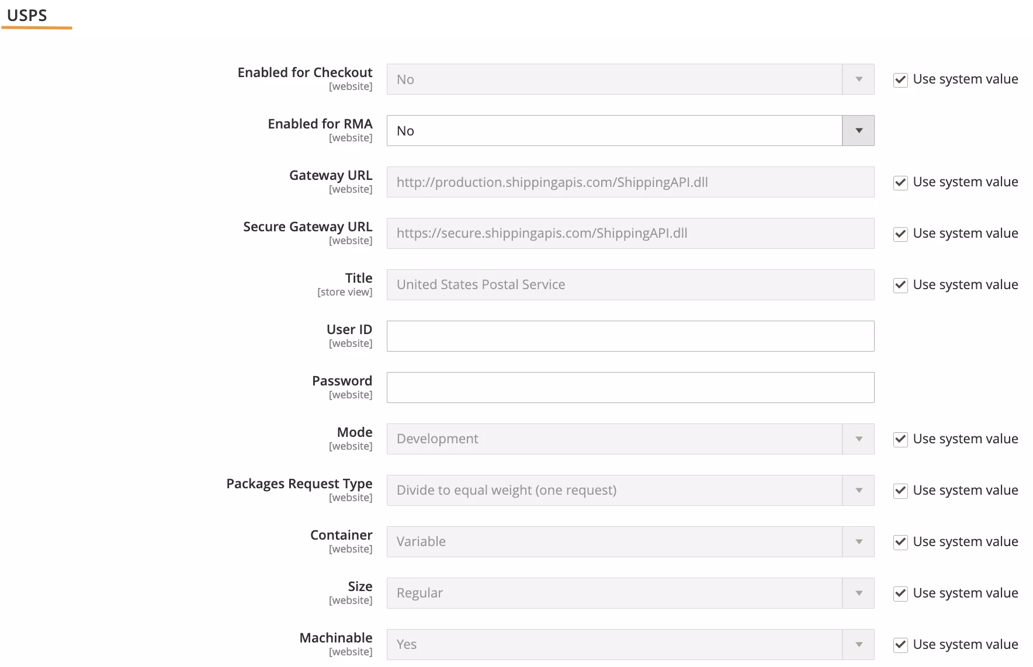Uncheck Use system value for Title
Viewport: 1033px width, 667px height.
coord(900,286)
